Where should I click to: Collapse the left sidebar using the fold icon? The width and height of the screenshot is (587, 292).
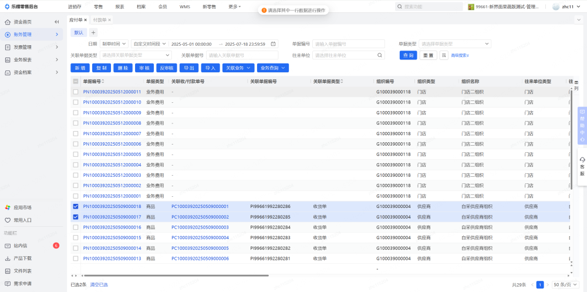tap(57, 22)
